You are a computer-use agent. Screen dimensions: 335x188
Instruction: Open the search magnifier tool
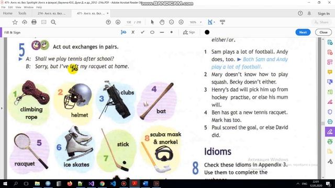pos(53,22)
